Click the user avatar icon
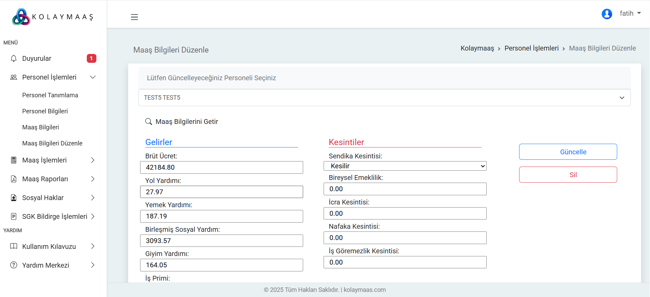The height and width of the screenshot is (297, 650). coord(607,14)
